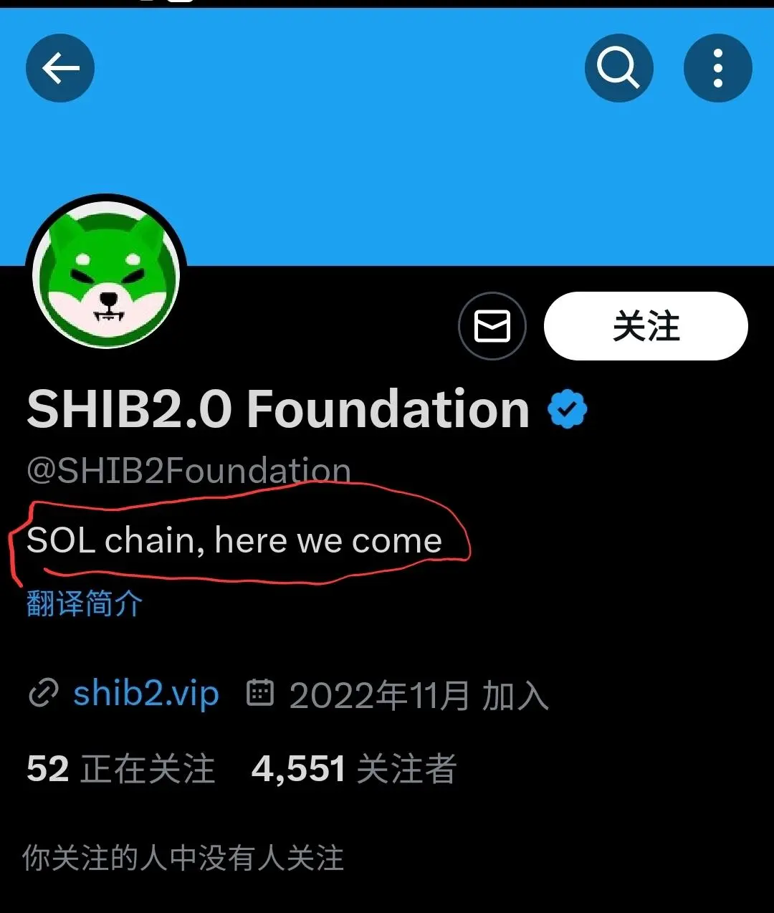The image size is (774, 913).
Task: Open the three-dot more options menu
Action: pos(718,68)
